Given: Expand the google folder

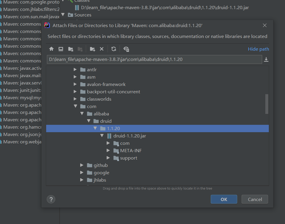Looking at the screenshot, I should [82, 172].
